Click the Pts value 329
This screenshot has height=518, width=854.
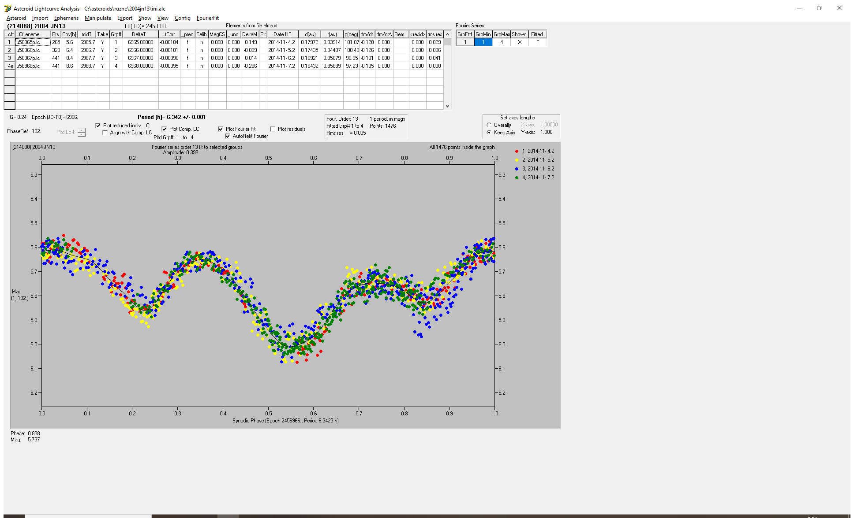[56, 50]
